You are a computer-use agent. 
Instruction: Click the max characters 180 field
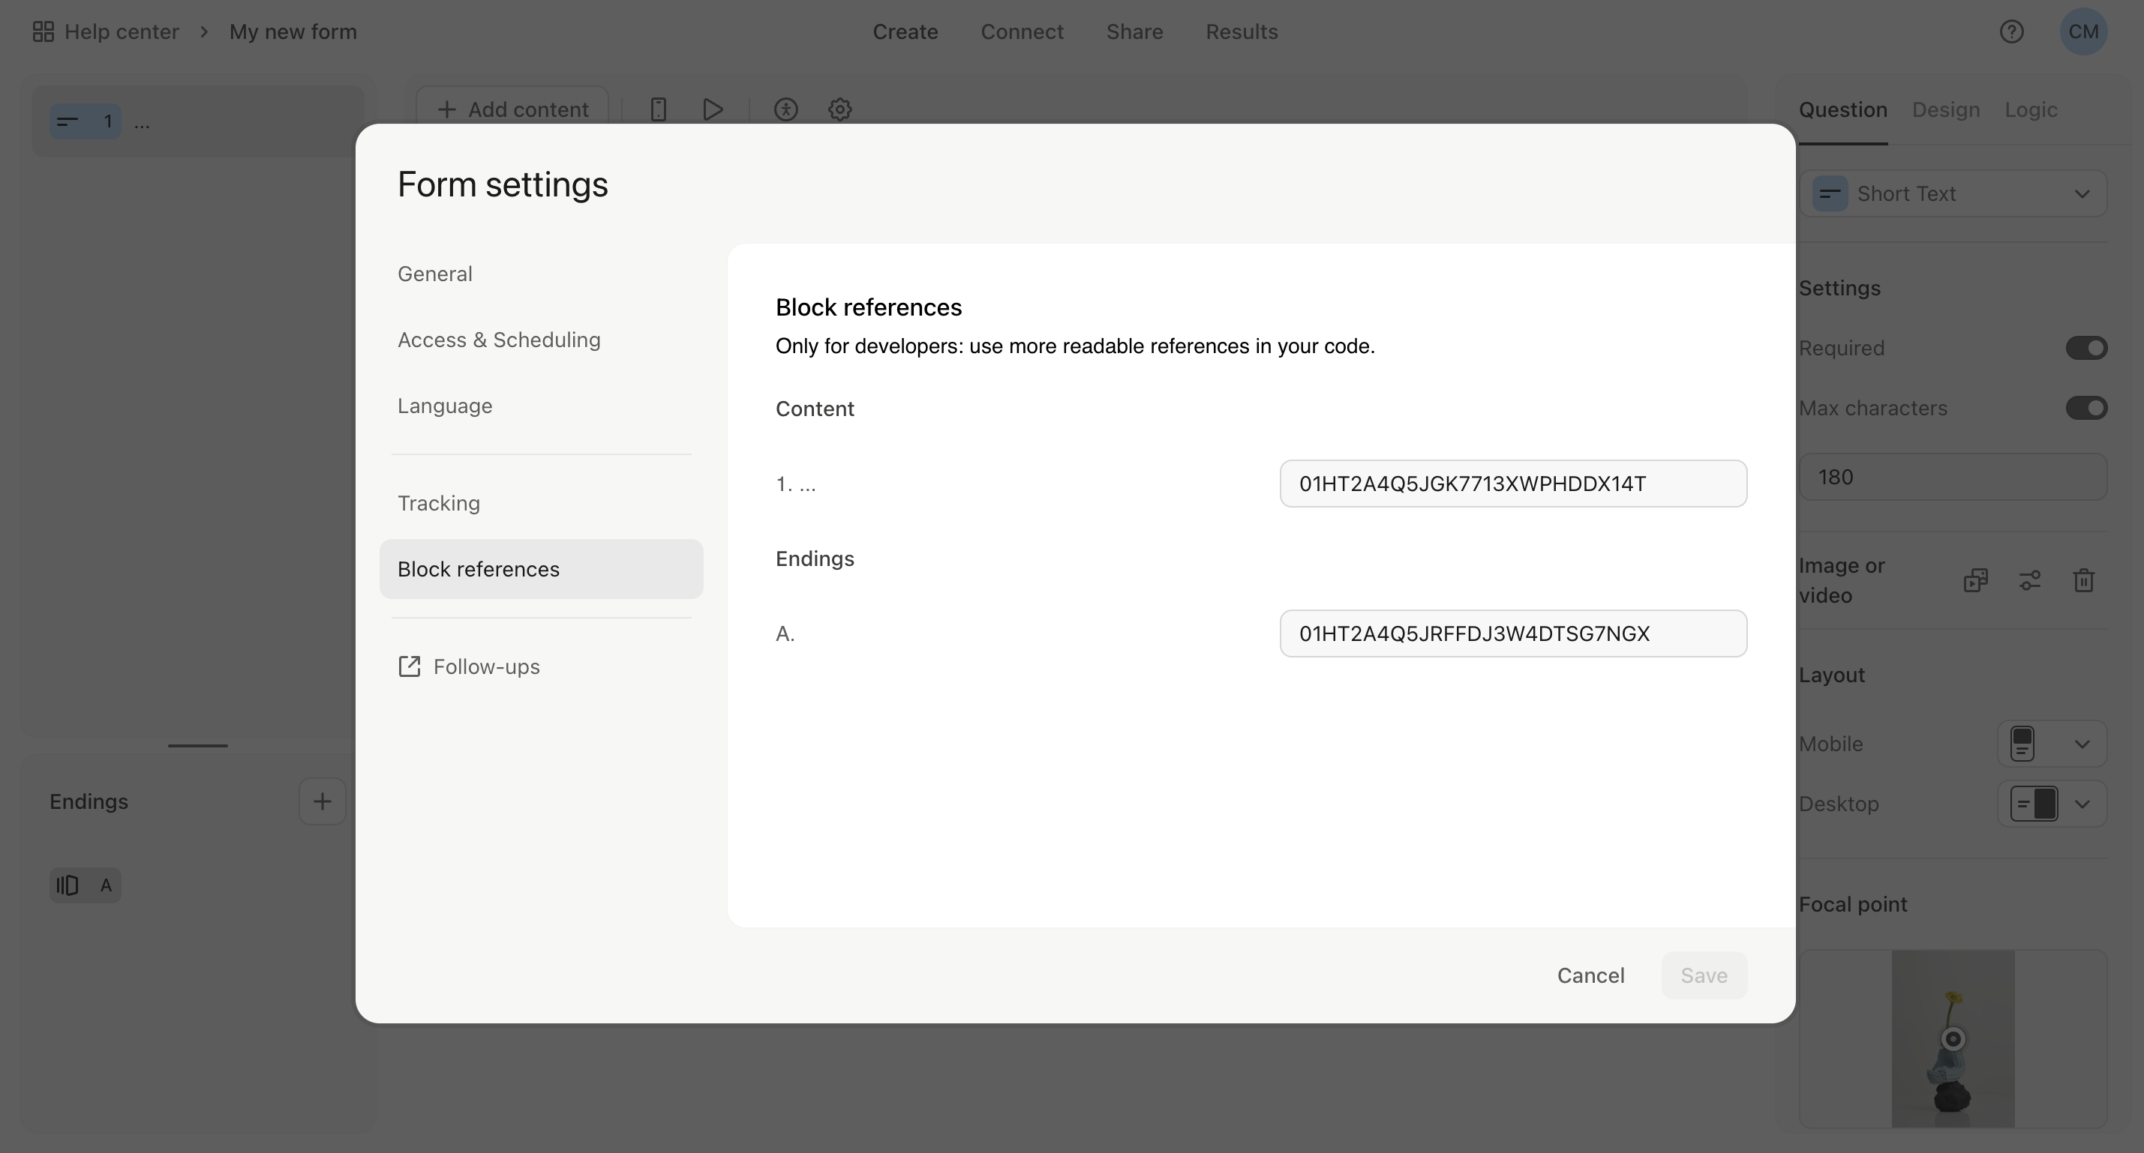tap(1953, 477)
